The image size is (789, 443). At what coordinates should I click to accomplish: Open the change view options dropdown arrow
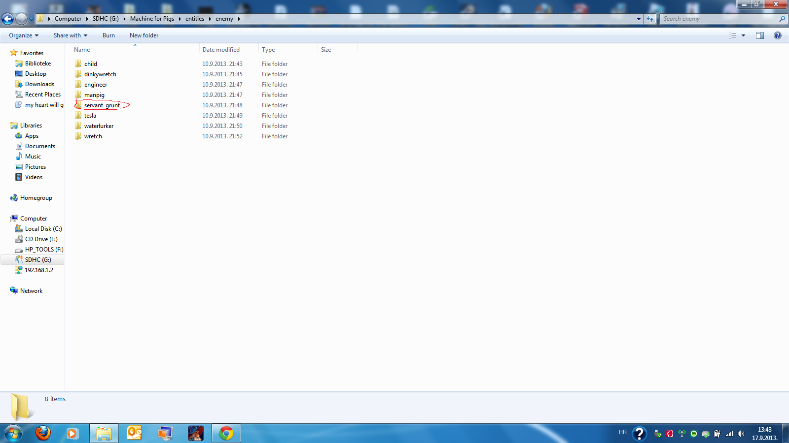pos(743,35)
